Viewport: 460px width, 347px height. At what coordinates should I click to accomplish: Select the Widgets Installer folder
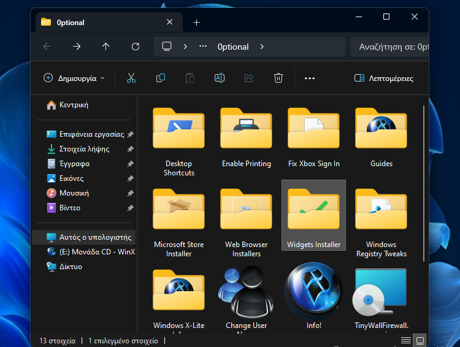tap(313, 215)
